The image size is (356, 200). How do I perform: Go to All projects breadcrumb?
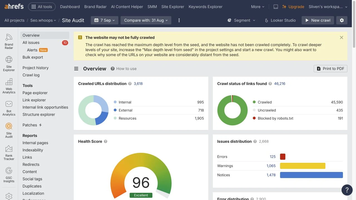click(x=14, y=20)
